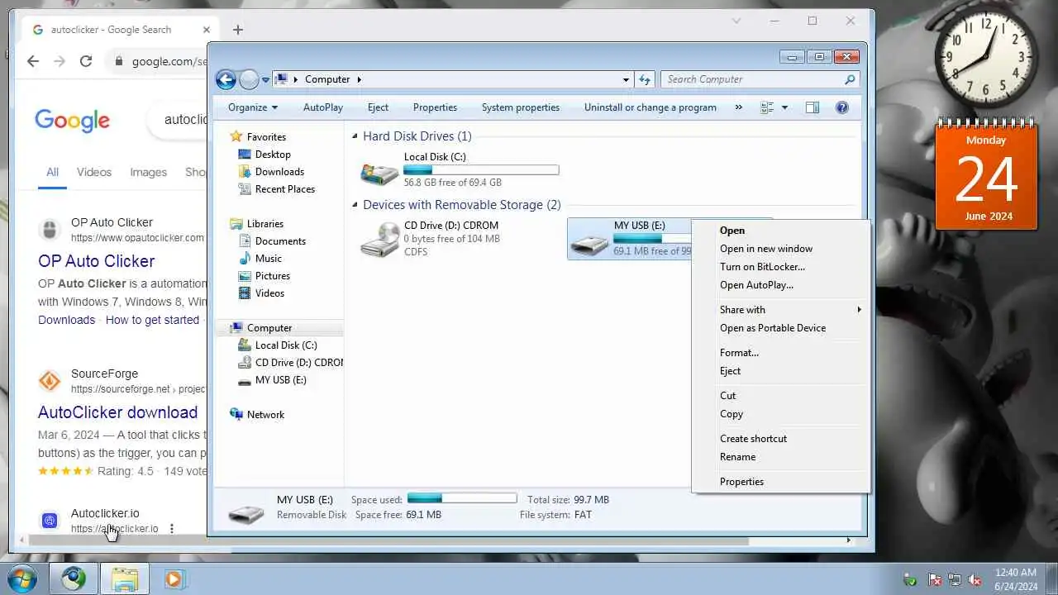Open a new Chrome tab

pos(238,30)
